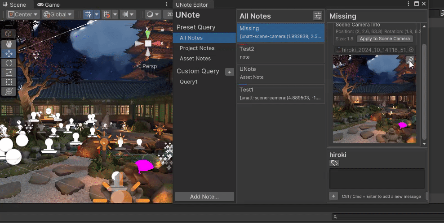Click the red X axis gizmo cone
The image size is (444, 223).
point(157,43)
